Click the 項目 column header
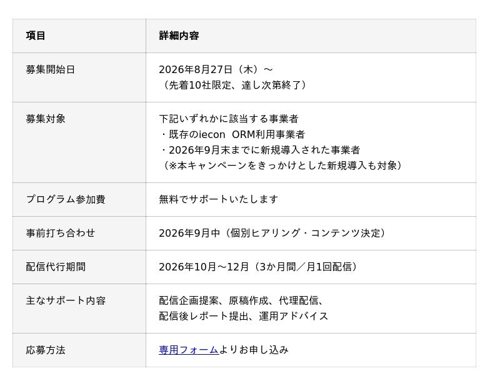This screenshot has height=386, width=500. coord(36,36)
